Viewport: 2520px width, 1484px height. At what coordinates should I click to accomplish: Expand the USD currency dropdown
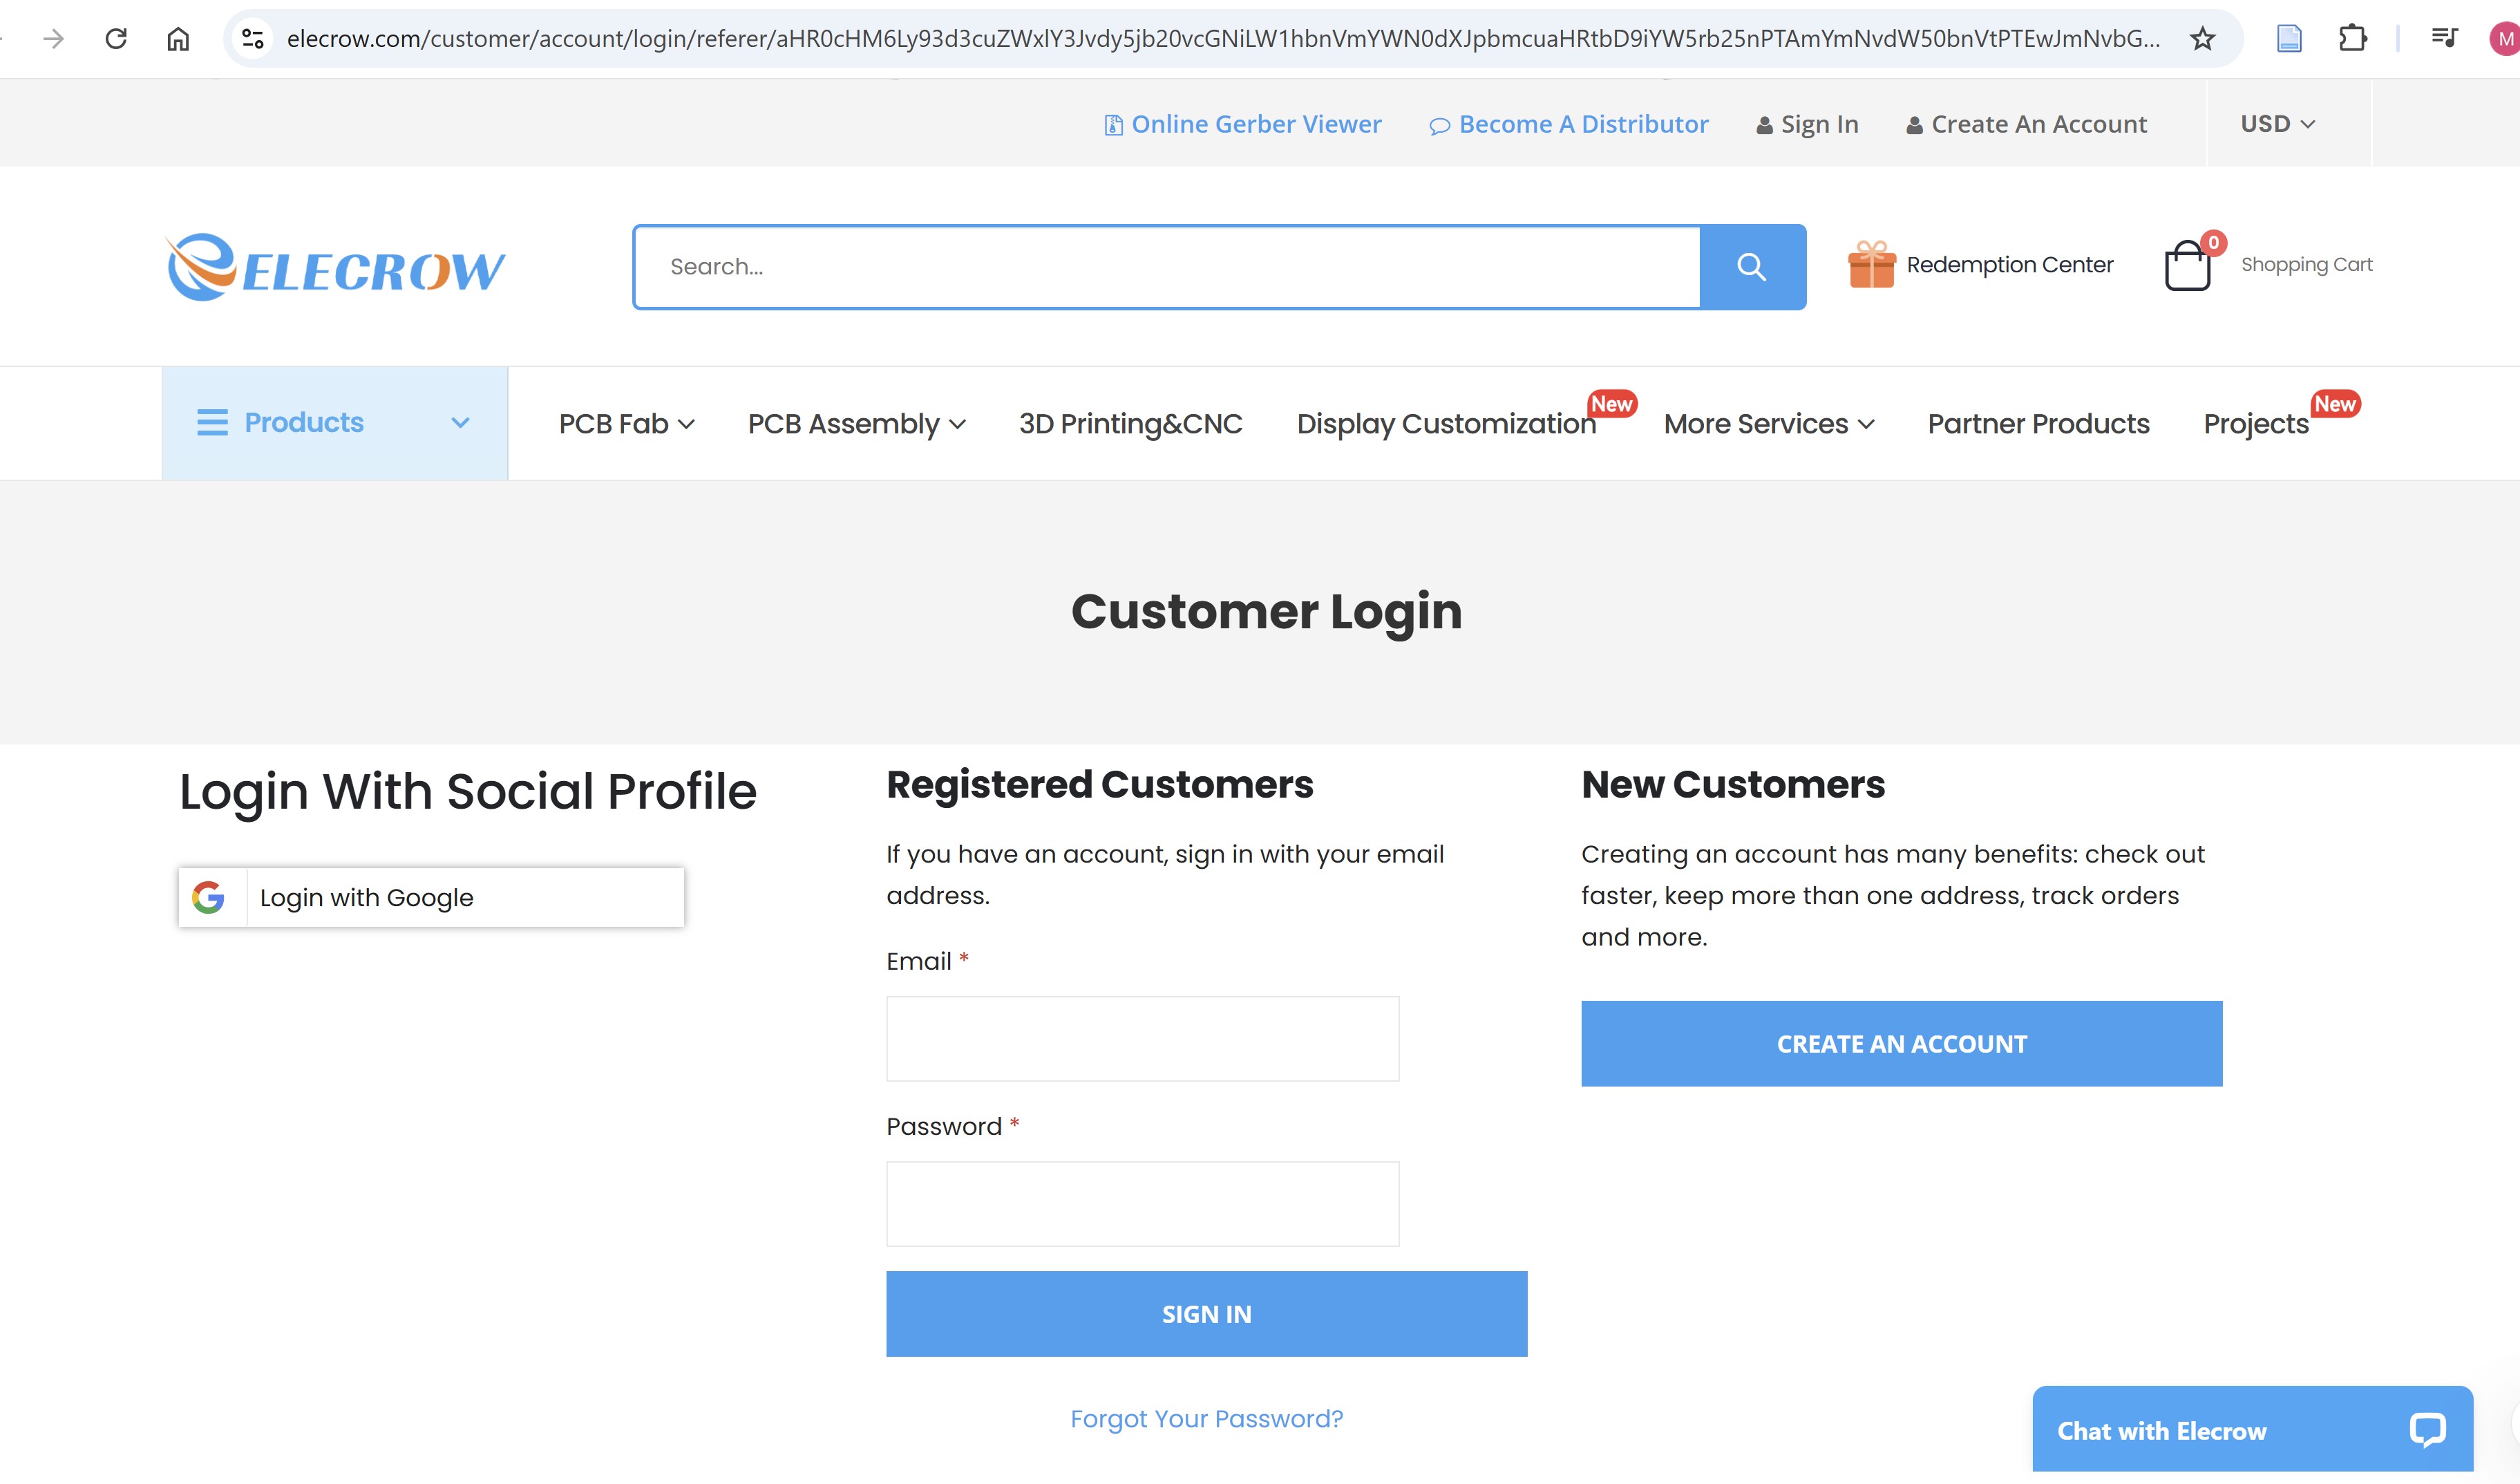click(2277, 124)
